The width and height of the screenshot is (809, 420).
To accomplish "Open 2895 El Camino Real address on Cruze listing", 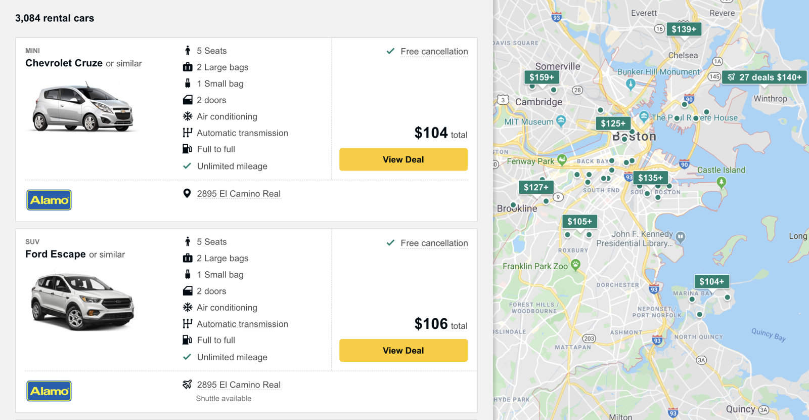I will pyautogui.click(x=239, y=194).
